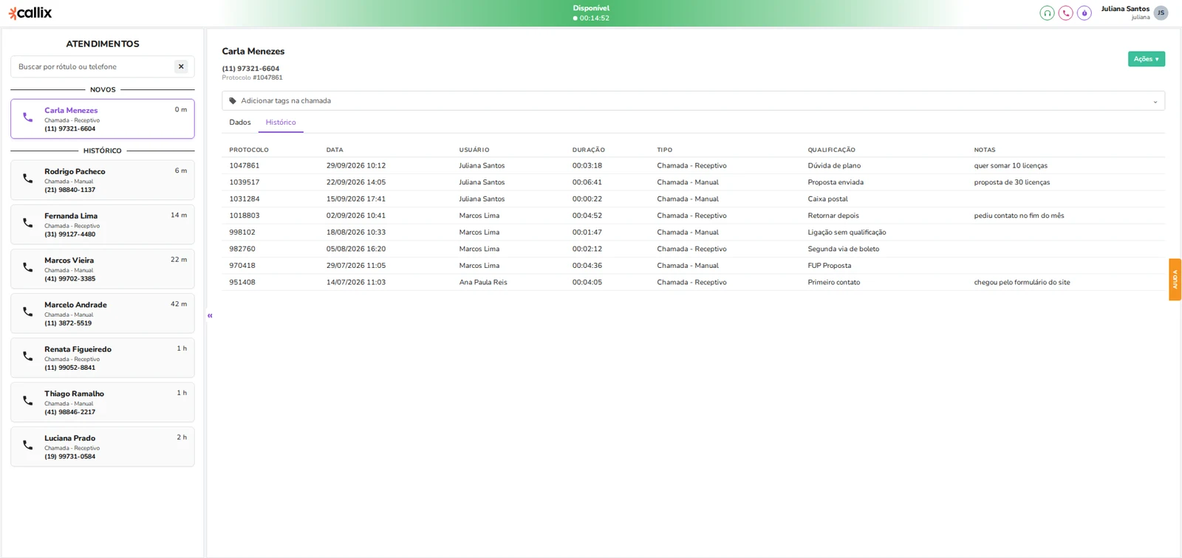Click the Juliana Santos username in header

(x=1125, y=9)
